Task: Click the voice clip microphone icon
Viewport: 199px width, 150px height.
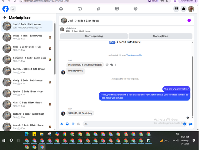Action: point(62,124)
